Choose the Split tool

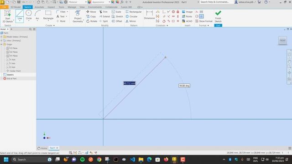tap(104, 21)
